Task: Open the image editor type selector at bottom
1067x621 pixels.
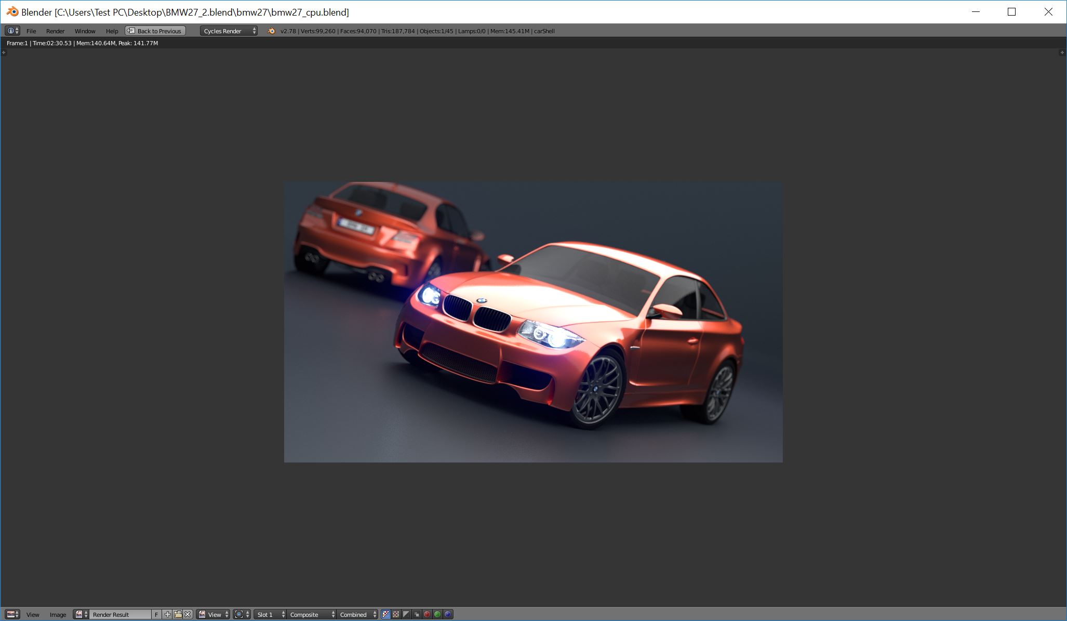Action: (12, 614)
